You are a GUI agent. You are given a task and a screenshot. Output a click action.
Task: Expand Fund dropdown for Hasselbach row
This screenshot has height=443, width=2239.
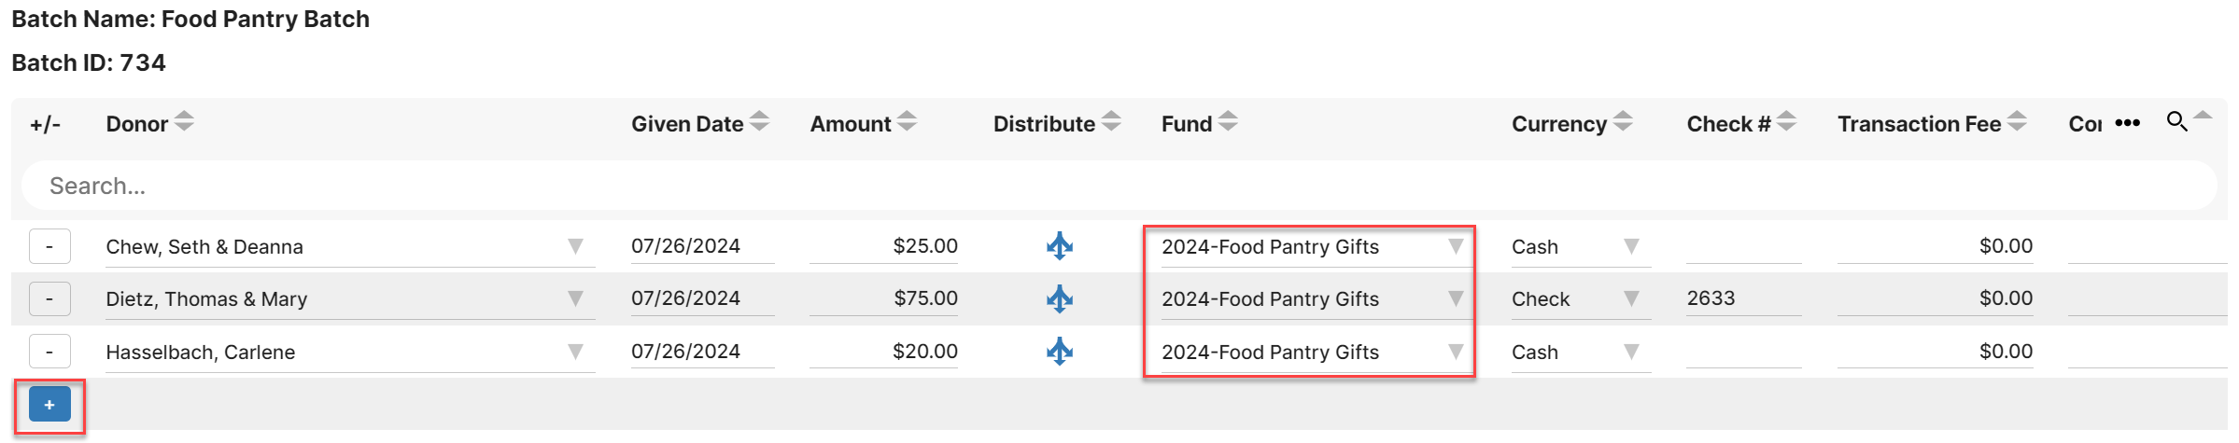click(1456, 352)
